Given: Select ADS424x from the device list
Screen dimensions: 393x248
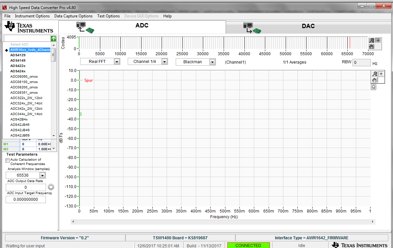Looking at the screenshot, I should tap(18, 71).
